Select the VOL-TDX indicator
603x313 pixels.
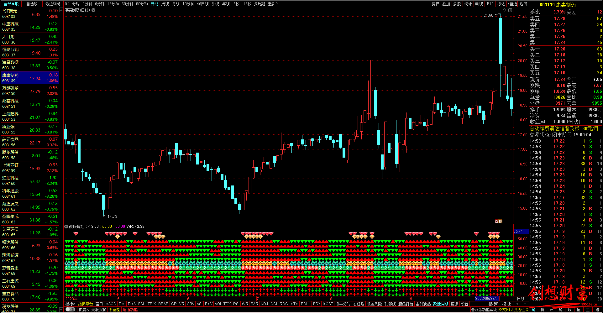click(x=223, y=304)
